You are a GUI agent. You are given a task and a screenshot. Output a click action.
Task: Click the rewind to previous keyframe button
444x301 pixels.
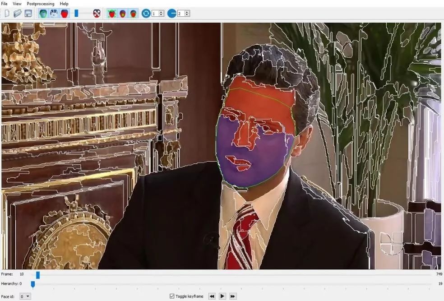pyautogui.click(x=212, y=296)
